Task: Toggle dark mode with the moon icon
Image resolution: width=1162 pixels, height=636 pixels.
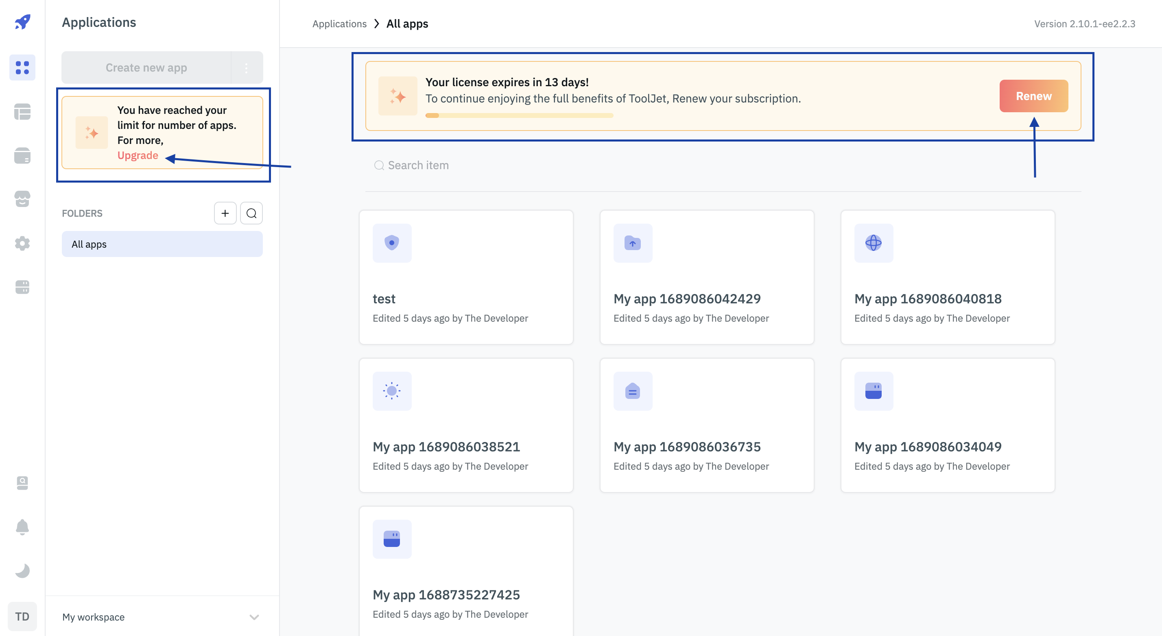Action: (x=22, y=571)
